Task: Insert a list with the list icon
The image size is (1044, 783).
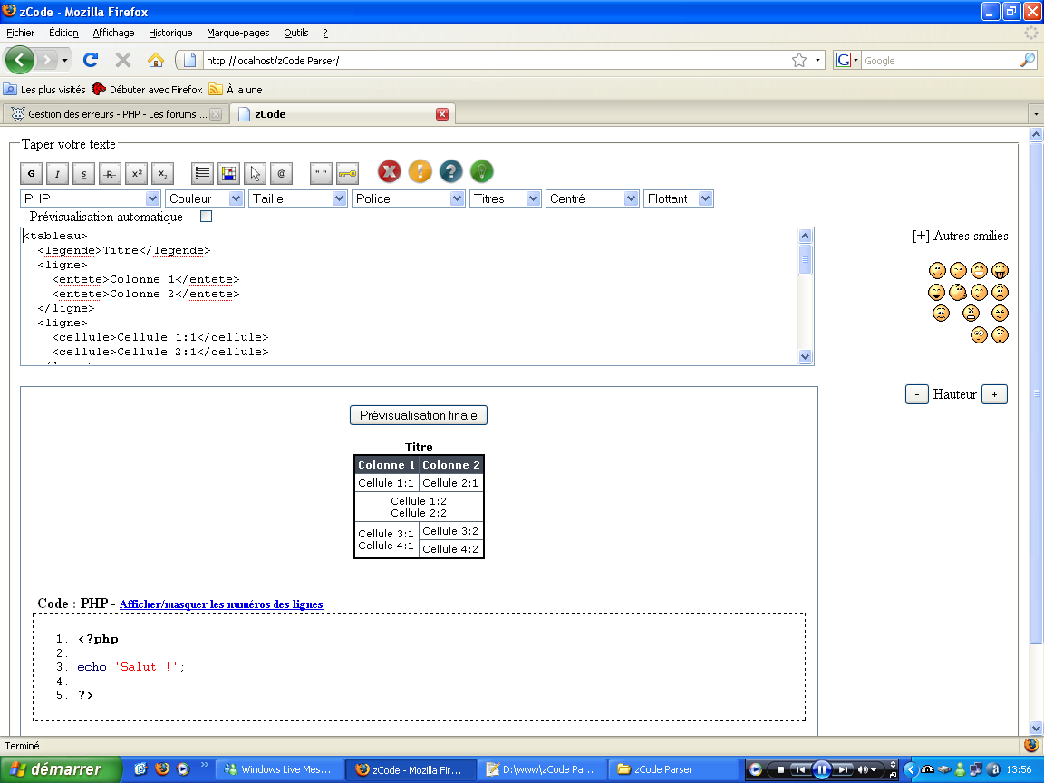Action: (x=201, y=172)
